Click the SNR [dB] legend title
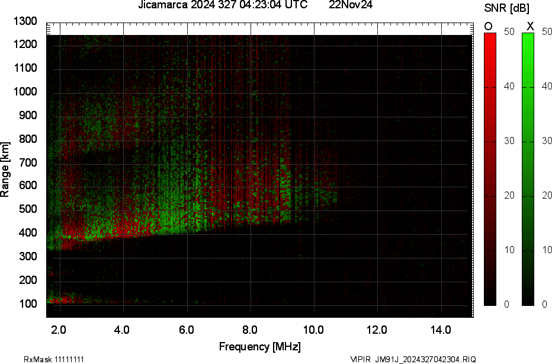 [x=507, y=8]
